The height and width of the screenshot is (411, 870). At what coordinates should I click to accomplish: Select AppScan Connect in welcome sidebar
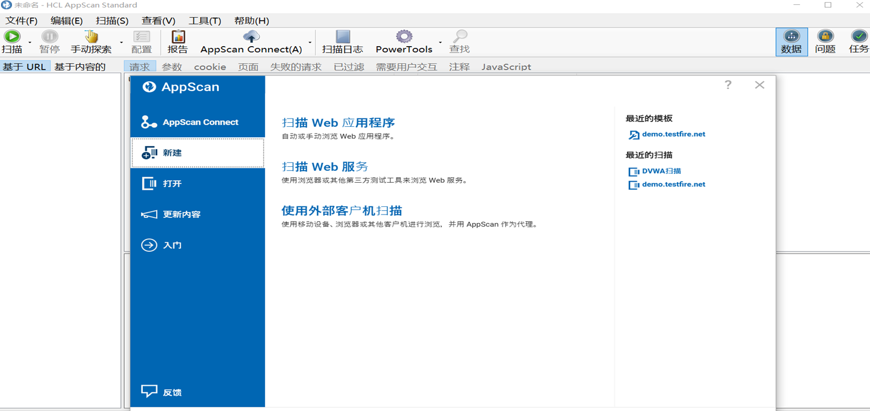tap(198, 122)
